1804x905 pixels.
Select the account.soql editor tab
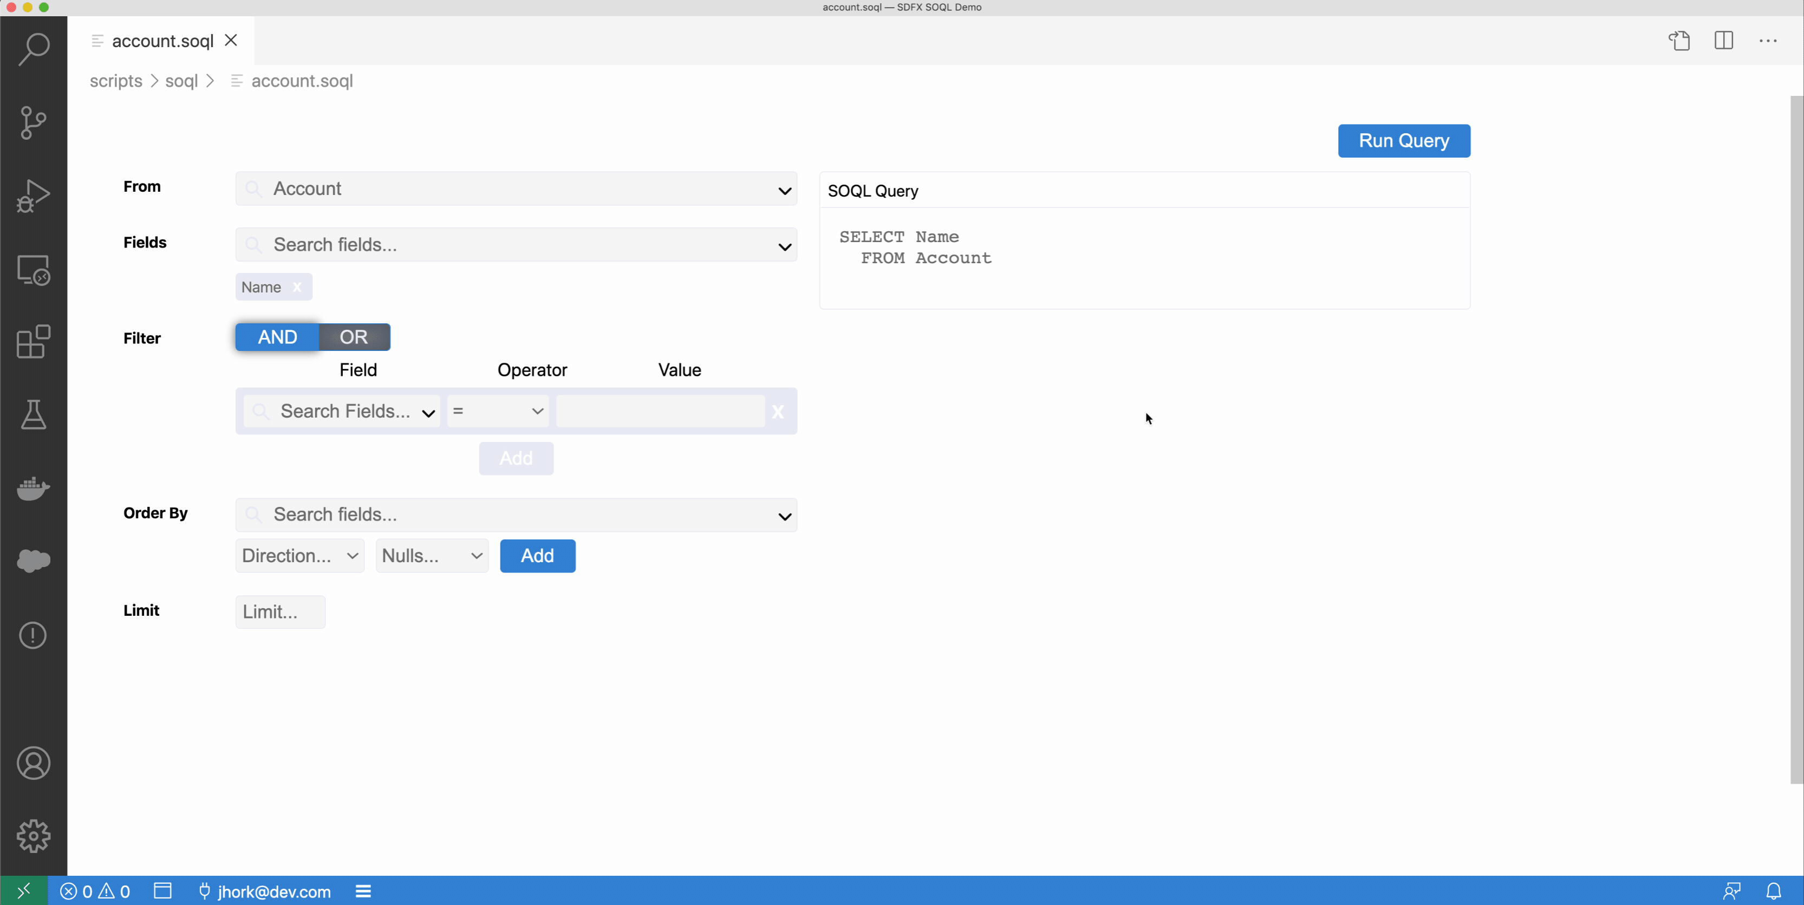point(162,41)
